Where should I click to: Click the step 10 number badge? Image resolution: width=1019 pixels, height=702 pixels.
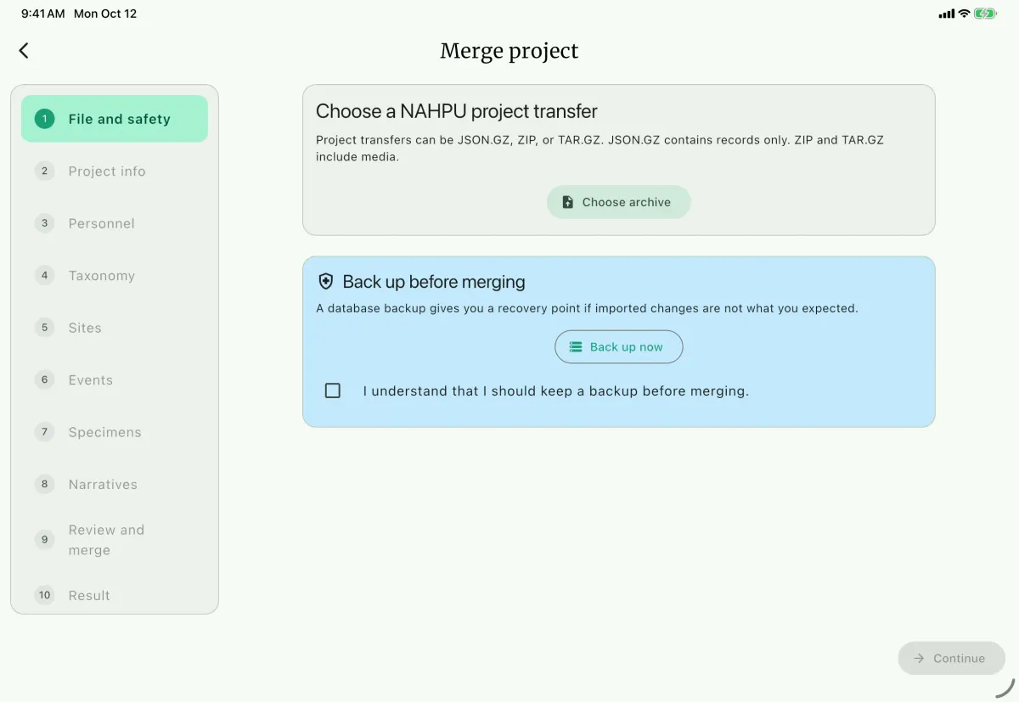[x=45, y=595]
